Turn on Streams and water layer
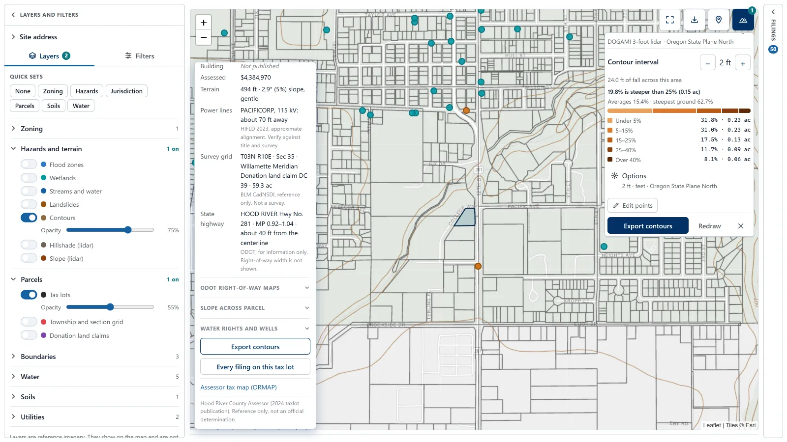This screenshot has width=787, height=442. 29,191
